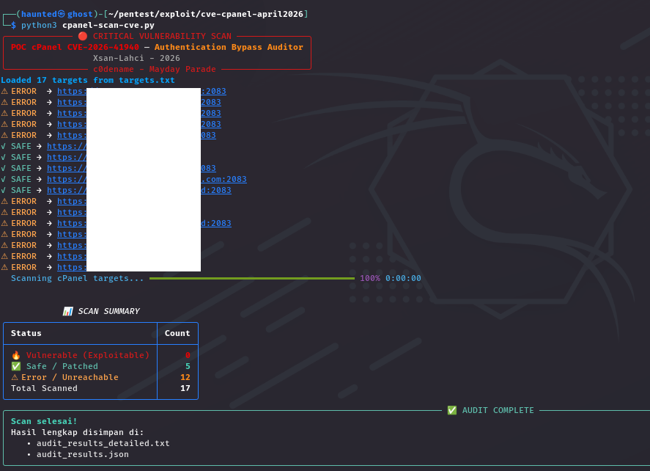Select the audit_results.json file name

(x=83, y=454)
